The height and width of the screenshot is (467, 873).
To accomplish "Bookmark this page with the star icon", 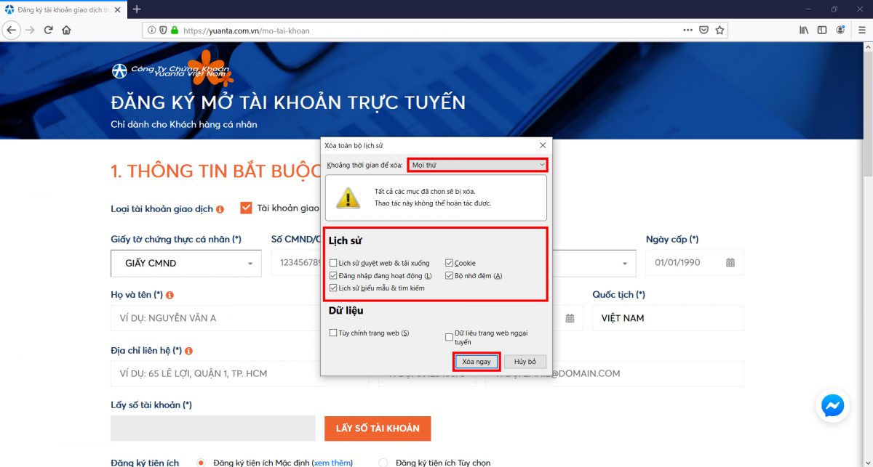I will click(x=719, y=30).
